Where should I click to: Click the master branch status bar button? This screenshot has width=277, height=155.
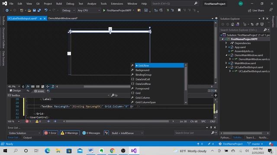pos(255,144)
